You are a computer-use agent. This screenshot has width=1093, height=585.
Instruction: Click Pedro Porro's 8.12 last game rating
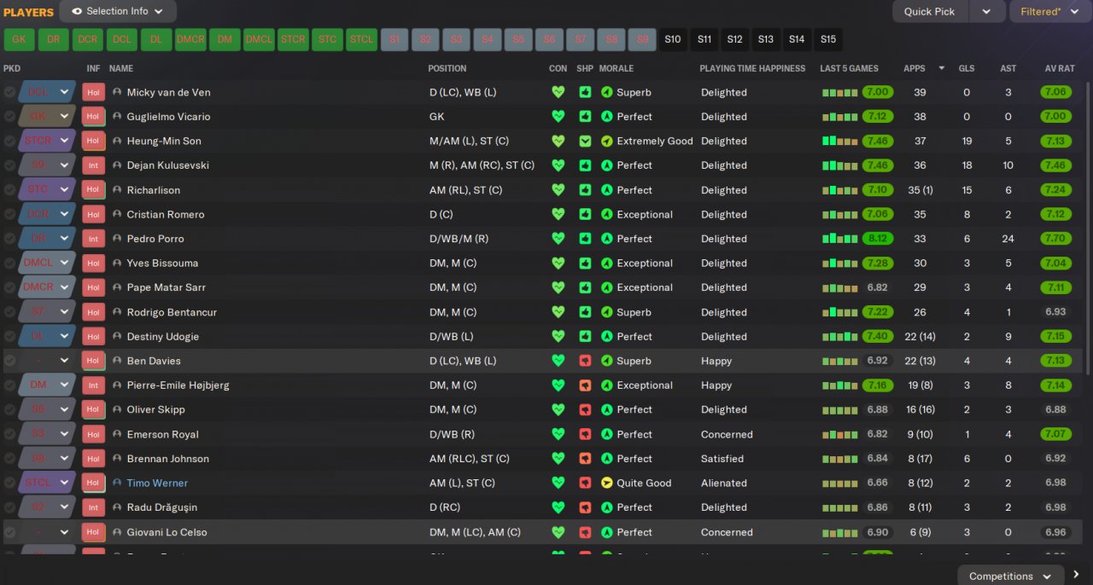tap(877, 239)
